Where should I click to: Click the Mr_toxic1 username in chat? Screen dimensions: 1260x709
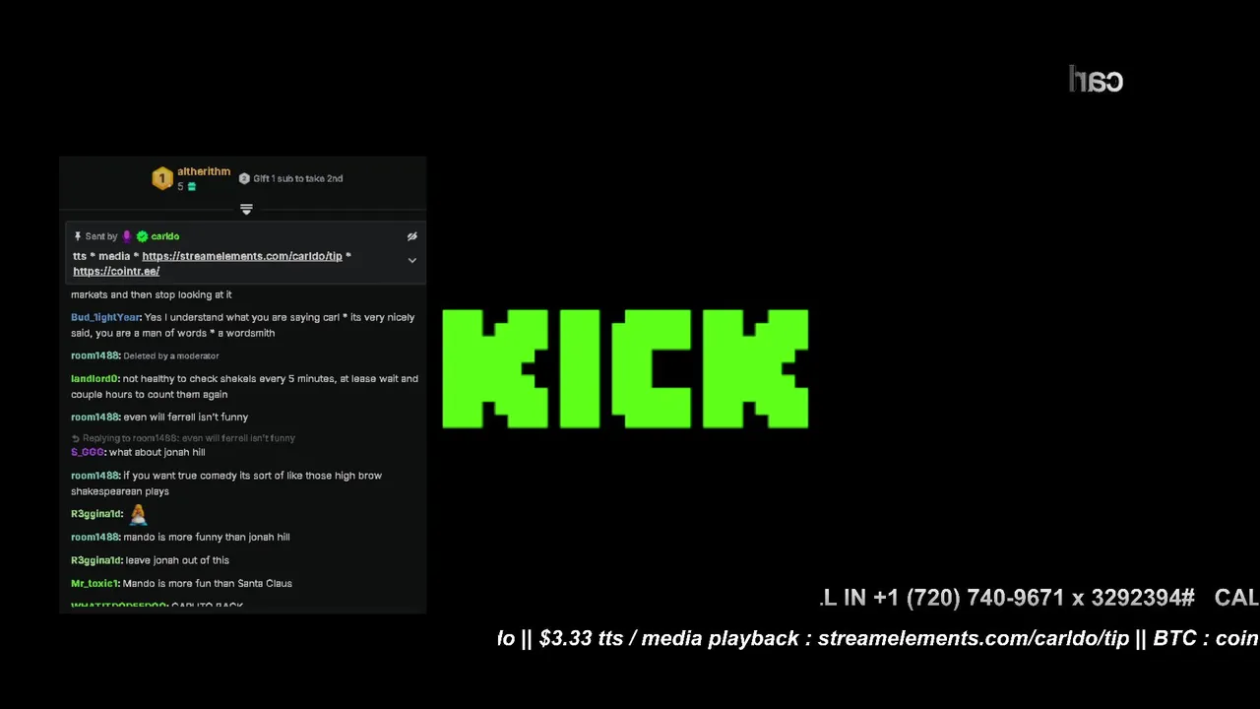tap(94, 583)
